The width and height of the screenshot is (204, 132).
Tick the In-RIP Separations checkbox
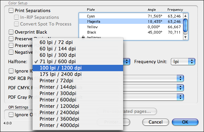16,17
